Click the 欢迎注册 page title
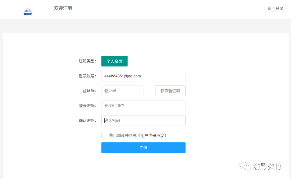291x179 pixels. point(63,8)
